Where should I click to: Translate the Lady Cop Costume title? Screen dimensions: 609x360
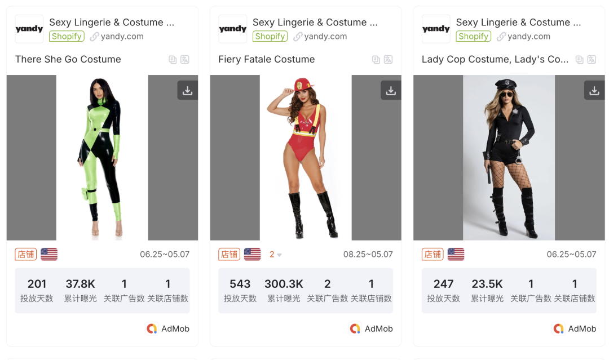(x=592, y=60)
